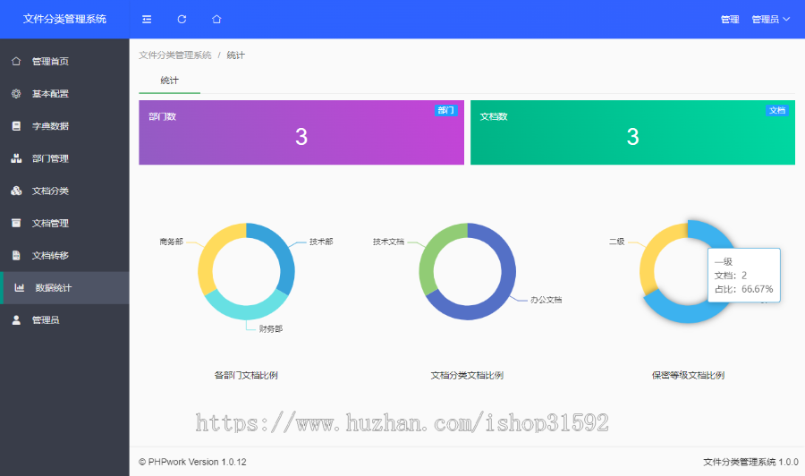Open 管理首页 in the sidebar
Viewport: 805px width, 476px height.
(x=64, y=61)
